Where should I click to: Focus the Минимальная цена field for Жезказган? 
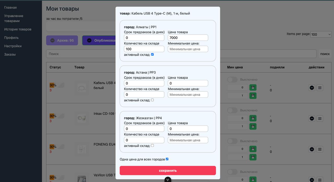point(188,140)
